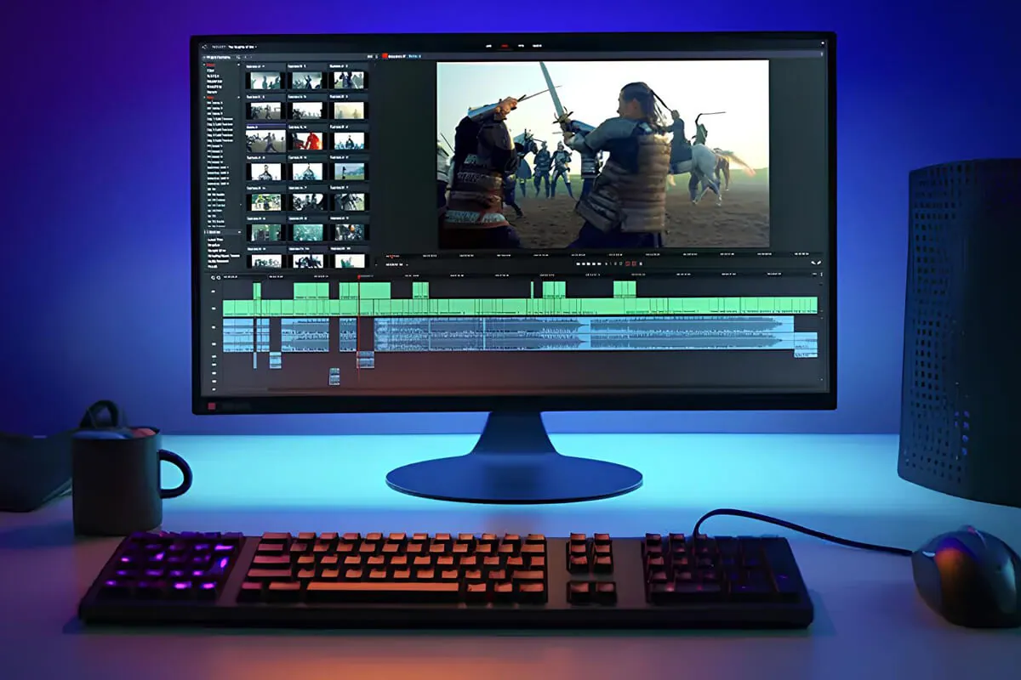Select the clip thumbnail showing a red figure
The height and width of the screenshot is (680, 1021).
pos(307,140)
